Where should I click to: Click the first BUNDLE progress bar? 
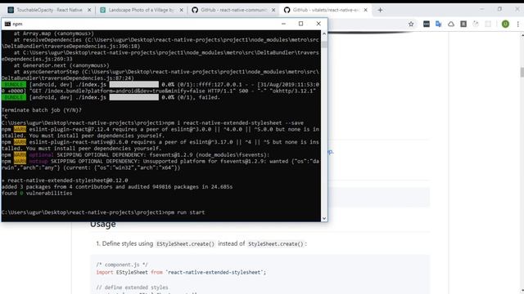click(134, 85)
